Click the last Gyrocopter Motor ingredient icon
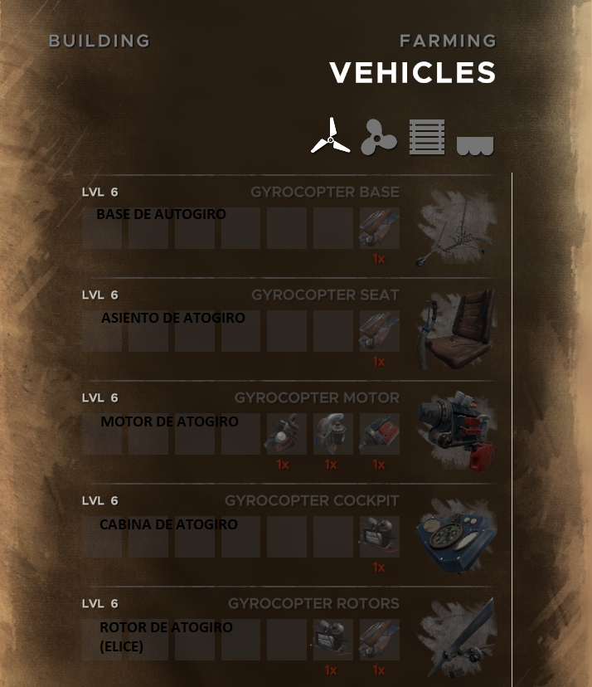Viewport: 592px width, 687px height. (379, 434)
